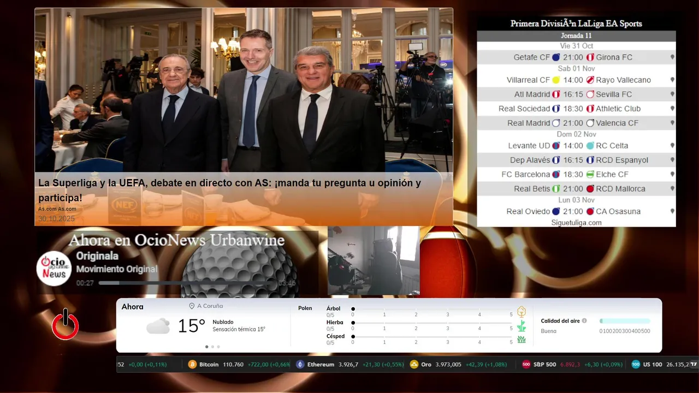Click the Real Oviedo team badge
The image size is (699, 393).
click(556, 211)
